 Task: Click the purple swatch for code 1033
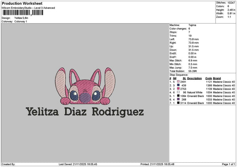[179, 99]
